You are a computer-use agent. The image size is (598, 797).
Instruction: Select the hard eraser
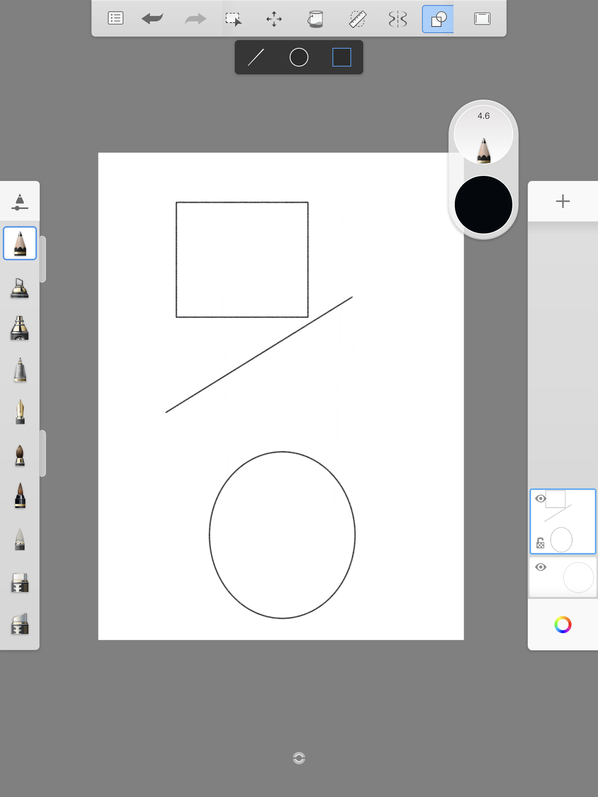tap(20, 583)
